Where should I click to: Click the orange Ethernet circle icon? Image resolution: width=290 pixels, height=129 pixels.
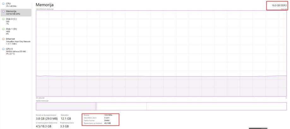click(x=3, y=39)
